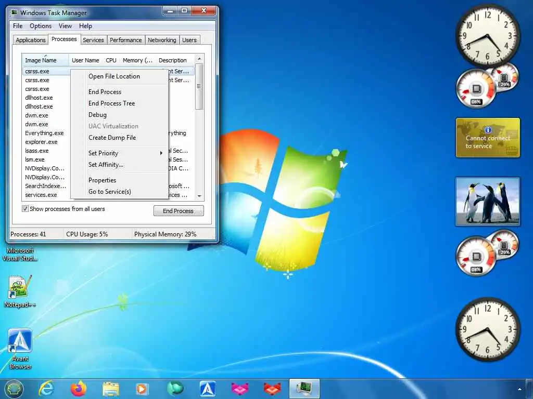Launch Firefox from the taskbar
533x399 pixels.
click(79, 389)
